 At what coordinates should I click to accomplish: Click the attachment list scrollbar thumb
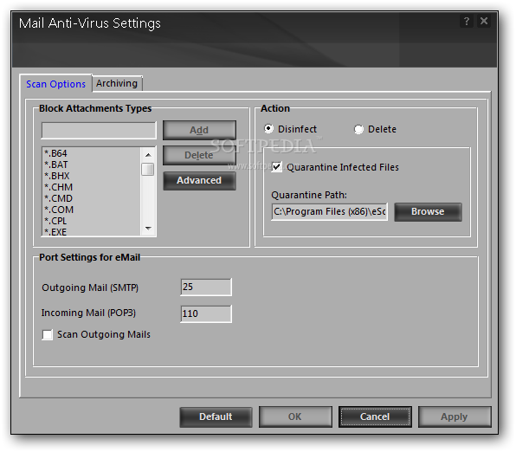pyautogui.click(x=148, y=169)
